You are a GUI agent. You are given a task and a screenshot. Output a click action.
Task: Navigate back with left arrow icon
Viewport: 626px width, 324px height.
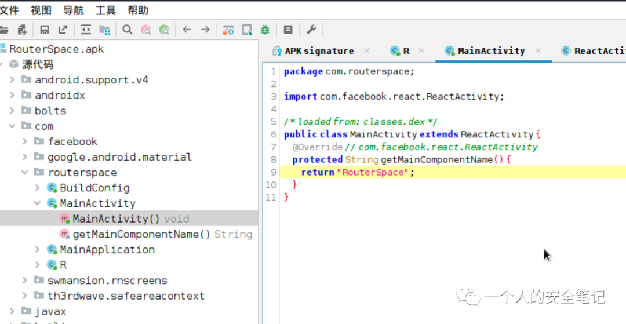[x=187, y=30]
